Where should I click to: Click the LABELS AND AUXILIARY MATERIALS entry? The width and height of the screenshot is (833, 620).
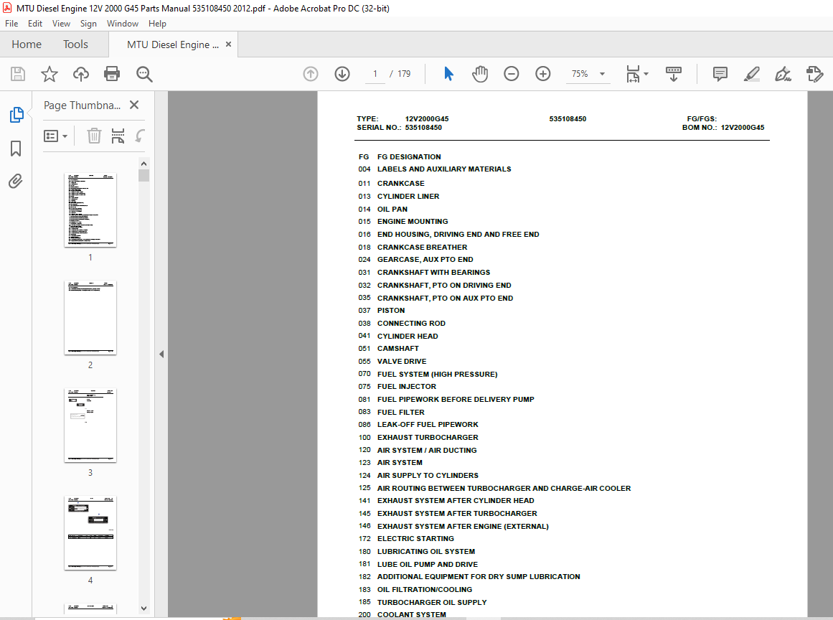(444, 169)
